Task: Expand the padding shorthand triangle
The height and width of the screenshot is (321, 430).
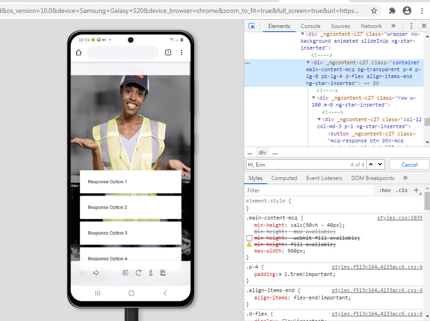Action: (280, 274)
